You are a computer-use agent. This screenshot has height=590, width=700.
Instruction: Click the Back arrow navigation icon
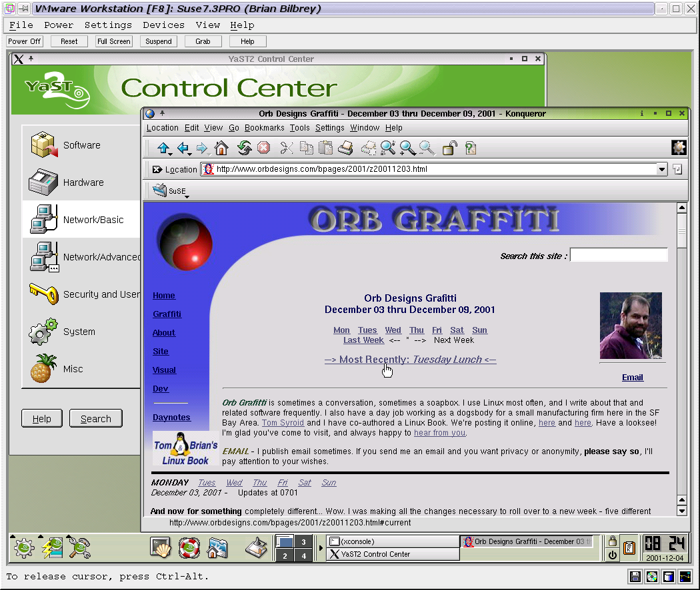(x=183, y=148)
